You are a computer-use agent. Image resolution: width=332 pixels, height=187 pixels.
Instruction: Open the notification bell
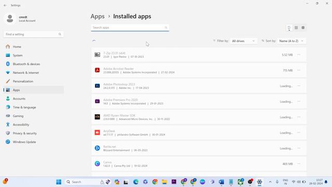[x=326, y=182]
